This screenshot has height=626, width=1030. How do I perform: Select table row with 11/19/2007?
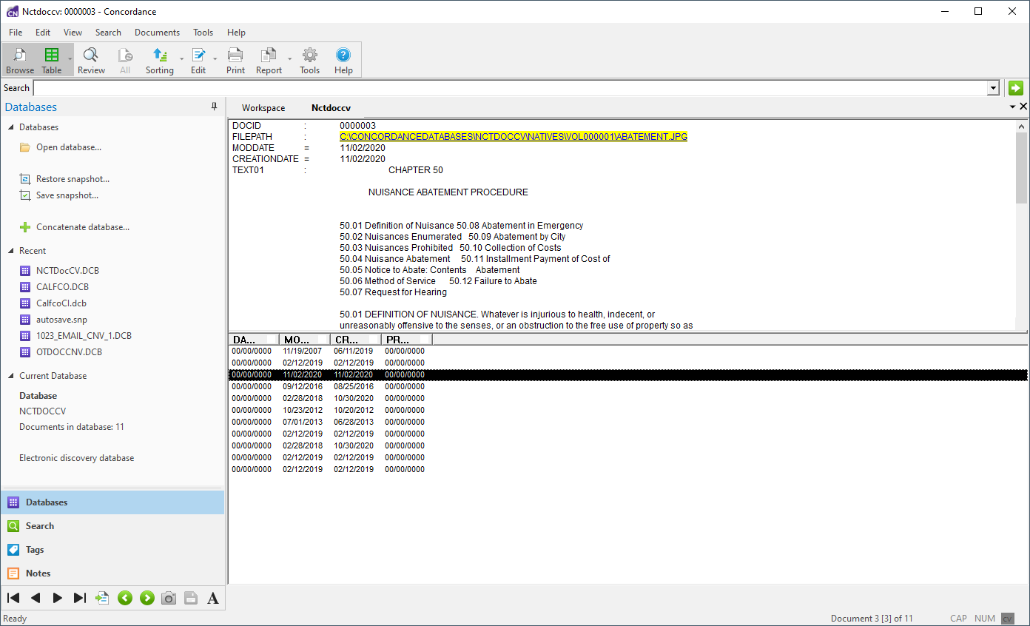pos(627,351)
